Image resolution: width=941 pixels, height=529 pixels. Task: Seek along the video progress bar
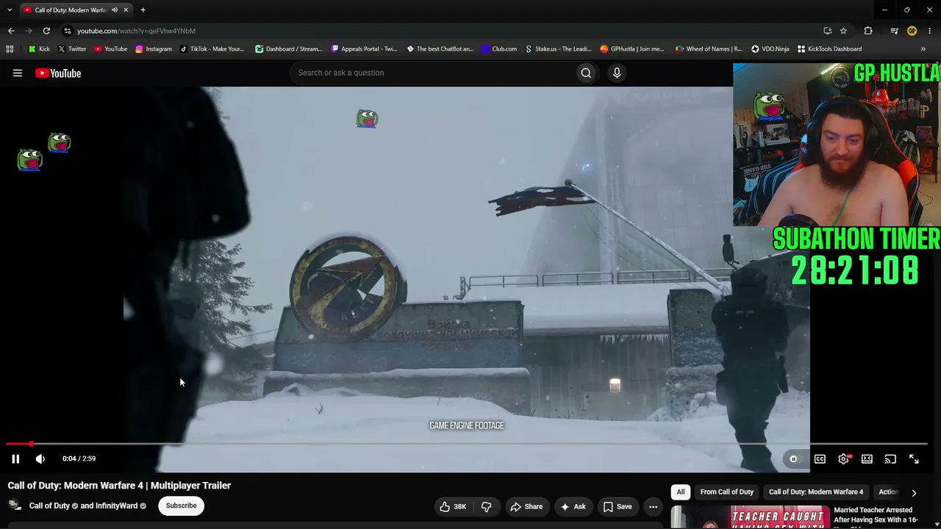pos(467,444)
